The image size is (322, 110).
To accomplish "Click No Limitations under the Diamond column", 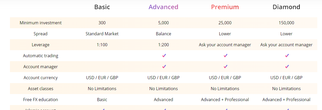I will click(287, 89).
